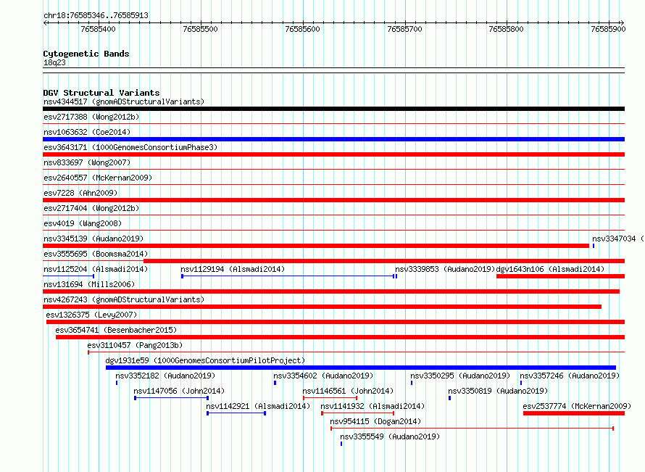
Task: Open nsv954115 (Dogan2014) variant
Action: (x=375, y=421)
